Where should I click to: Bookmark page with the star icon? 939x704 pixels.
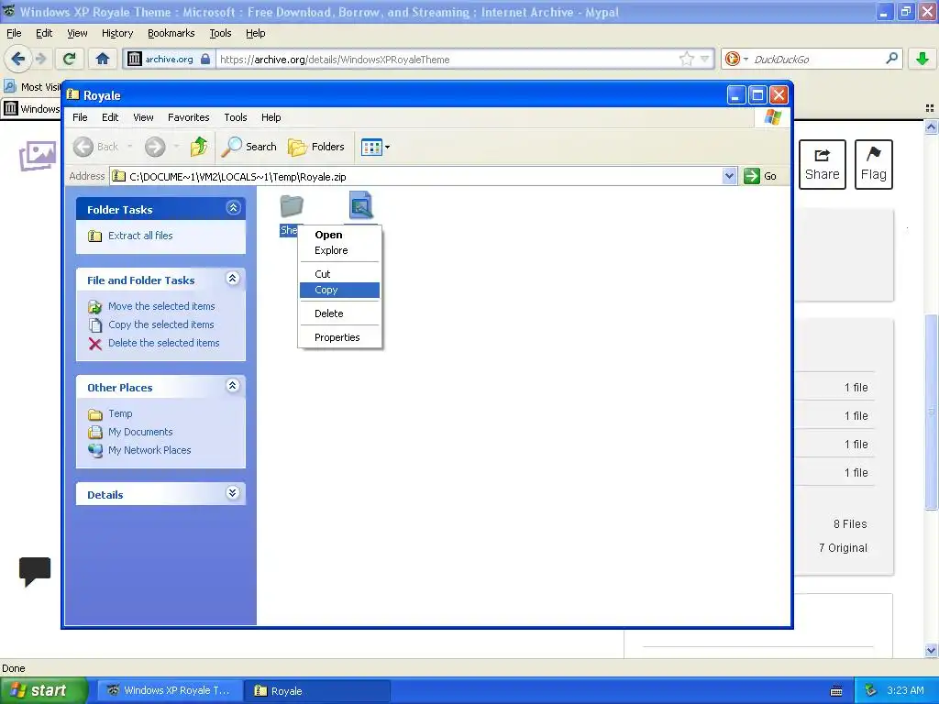(686, 59)
